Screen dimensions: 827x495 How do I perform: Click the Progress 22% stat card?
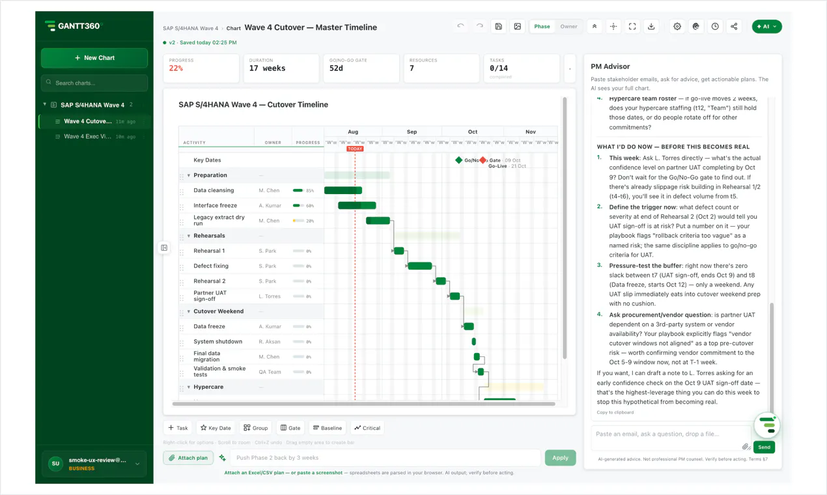tap(201, 68)
